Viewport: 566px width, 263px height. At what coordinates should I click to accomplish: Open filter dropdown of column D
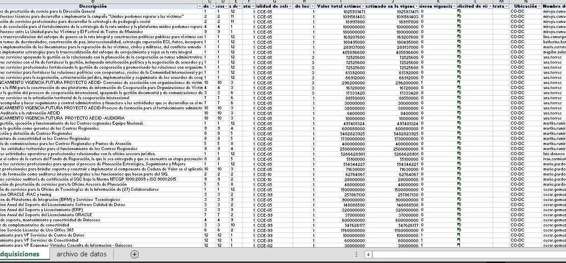point(226,7)
